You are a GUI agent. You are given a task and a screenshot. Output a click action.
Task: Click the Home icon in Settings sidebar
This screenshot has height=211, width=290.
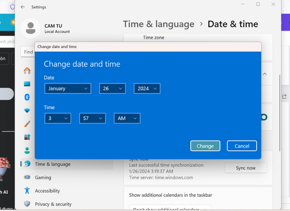(x=27, y=71)
